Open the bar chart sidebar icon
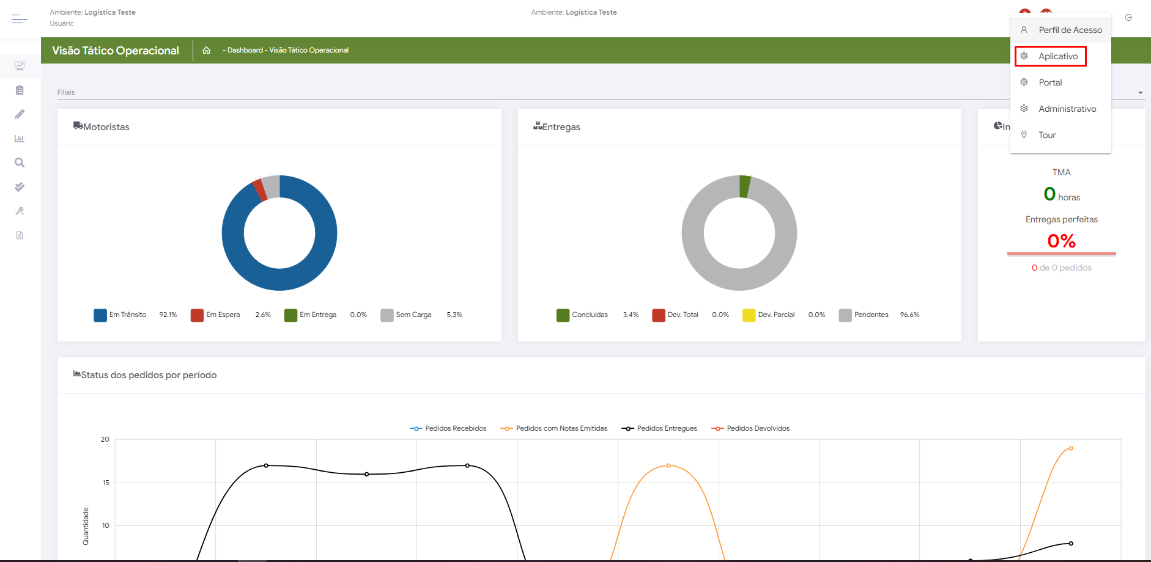The image size is (1151, 562). click(x=20, y=139)
